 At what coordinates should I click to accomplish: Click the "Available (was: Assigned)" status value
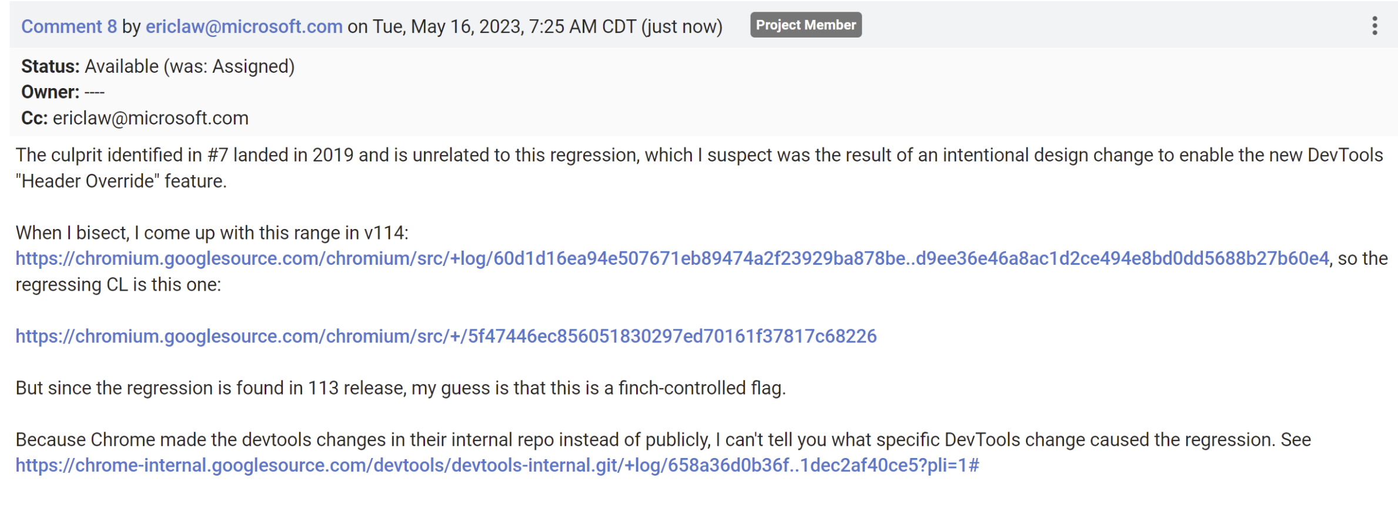189,66
